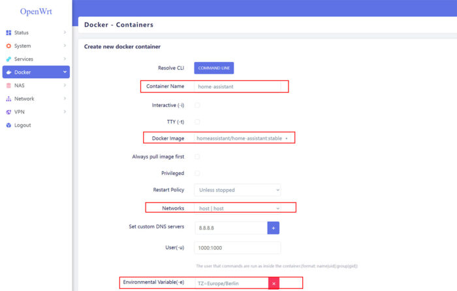The image size is (457, 291).
Task: Open the Networks host dropdown
Action: pos(237,208)
